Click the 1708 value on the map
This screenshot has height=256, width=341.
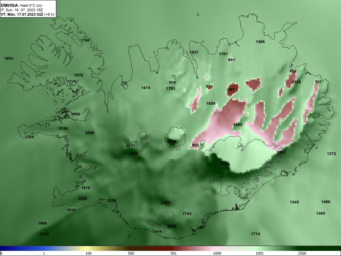(x=29, y=137)
